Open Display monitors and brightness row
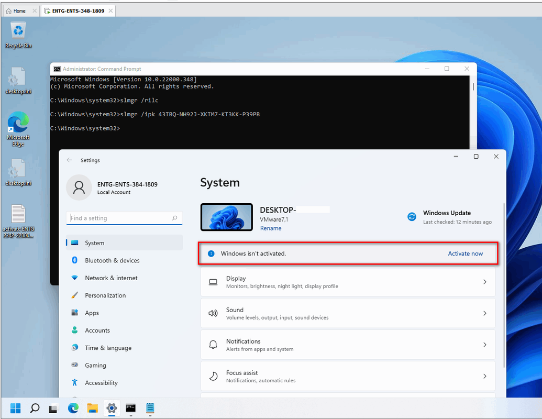542x419 pixels. coord(348,282)
